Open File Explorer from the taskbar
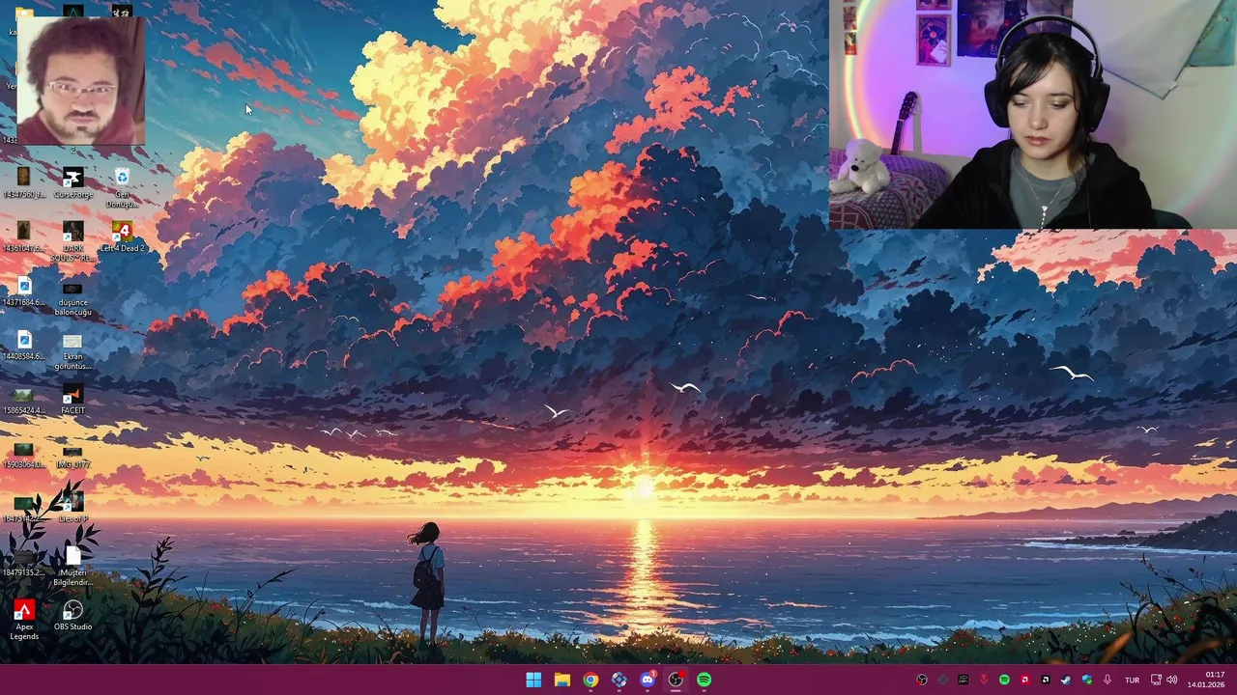Screen dimensions: 1237x695 point(561,680)
